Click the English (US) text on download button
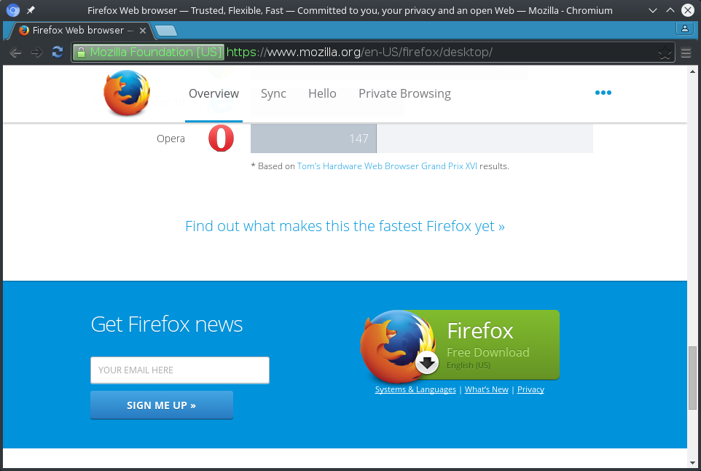Viewport: 701px width, 471px height. click(469, 365)
